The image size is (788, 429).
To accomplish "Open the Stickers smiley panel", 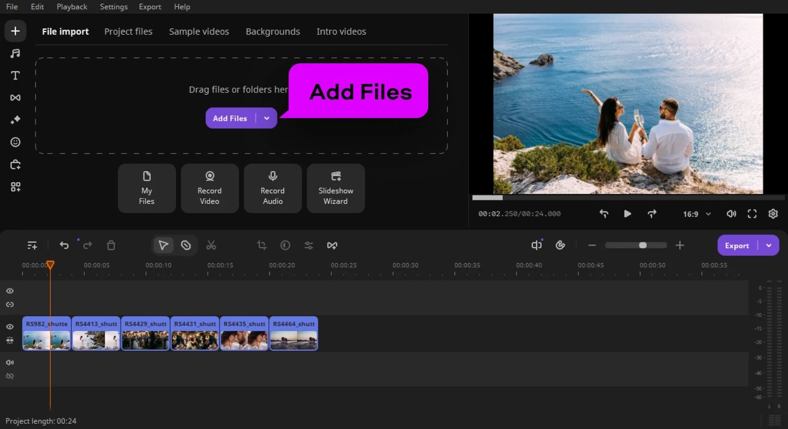I will (15, 142).
